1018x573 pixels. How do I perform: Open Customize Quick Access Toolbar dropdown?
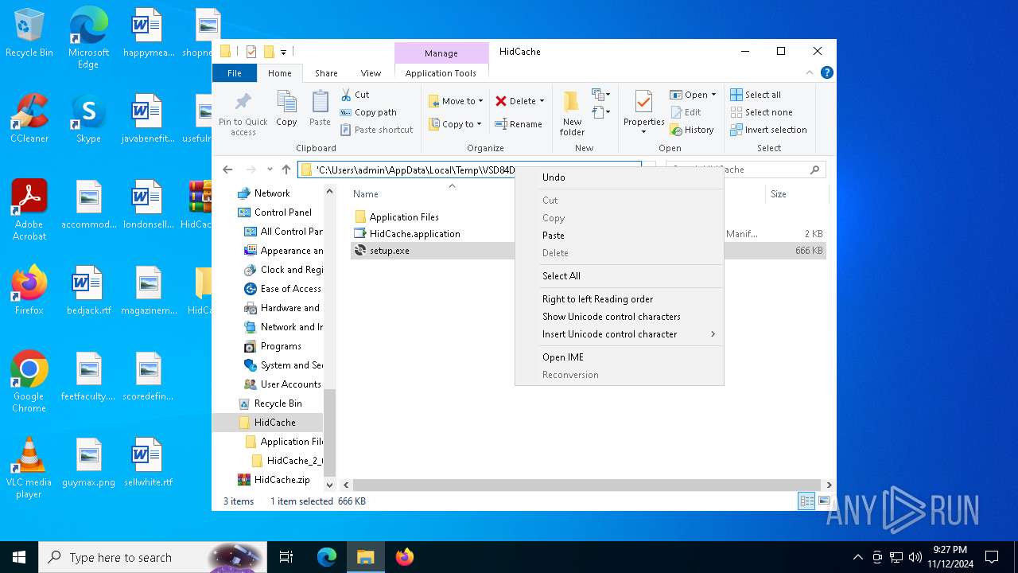tap(284, 52)
